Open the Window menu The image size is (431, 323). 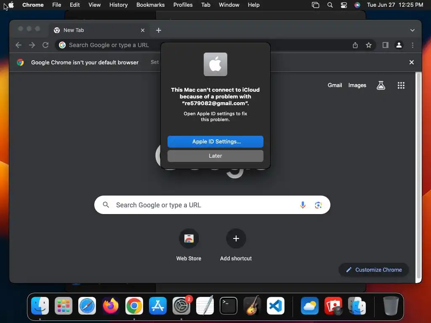pyautogui.click(x=229, y=5)
